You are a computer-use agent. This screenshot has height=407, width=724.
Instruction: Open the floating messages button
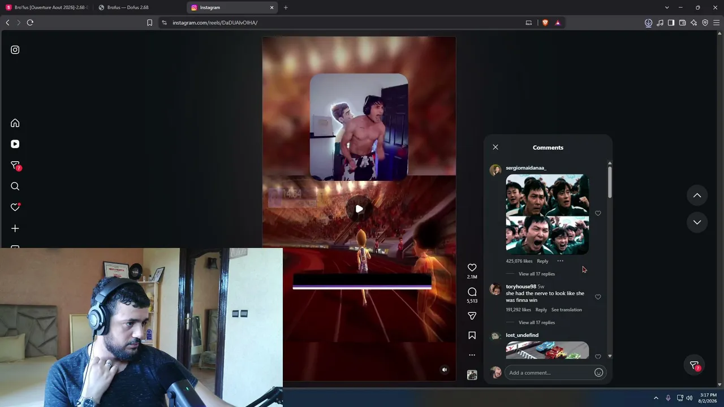pyautogui.click(x=695, y=366)
